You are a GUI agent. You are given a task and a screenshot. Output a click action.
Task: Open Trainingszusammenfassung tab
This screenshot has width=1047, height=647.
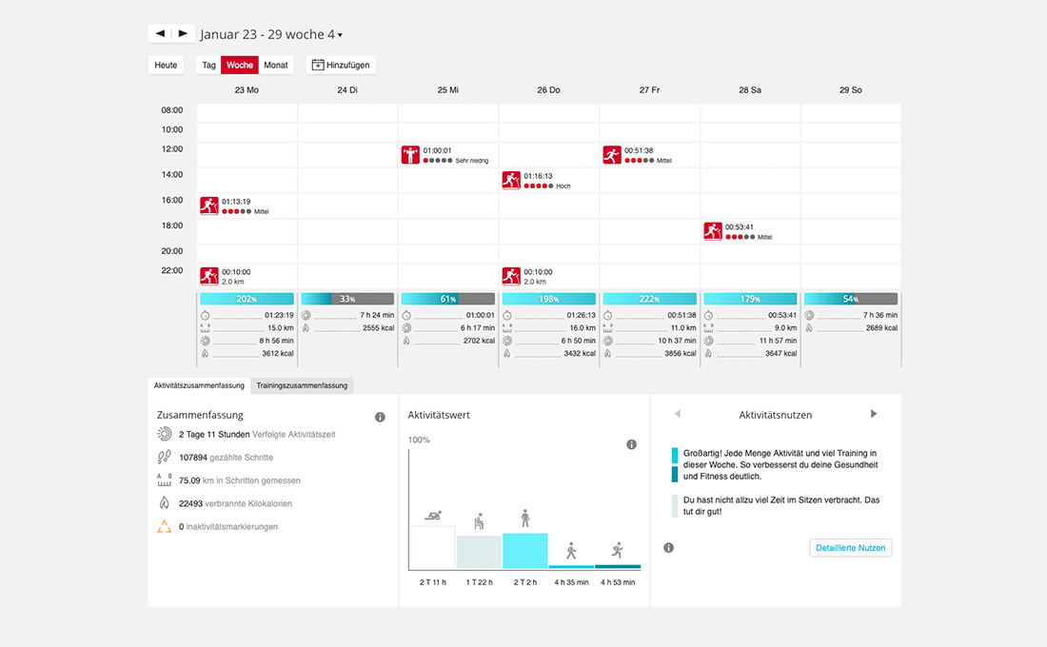click(x=302, y=385)
